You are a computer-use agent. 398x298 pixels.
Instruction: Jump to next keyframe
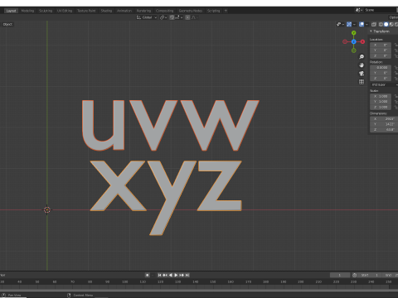182,275
